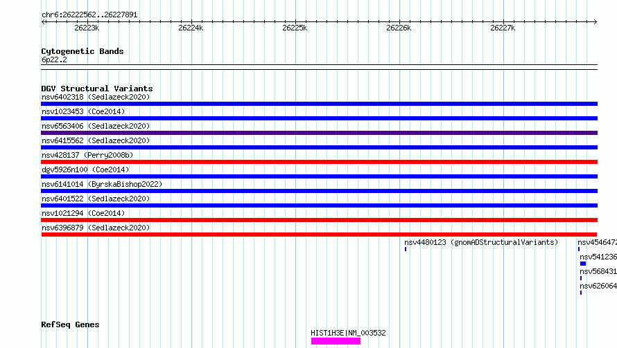This screenshot has width=617, height=348.
Task: Click the small blue marker under nsv4480123
Action: tap(406, 249)
